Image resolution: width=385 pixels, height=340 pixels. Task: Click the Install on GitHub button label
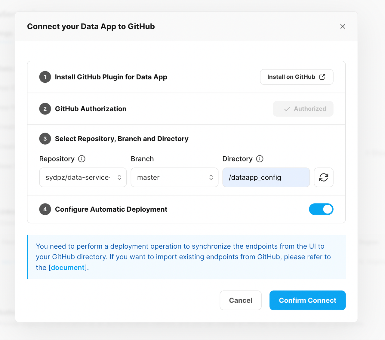(x=291, y=77)
